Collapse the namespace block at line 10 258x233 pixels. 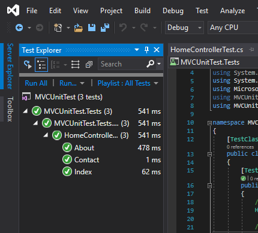coord(209,123)
